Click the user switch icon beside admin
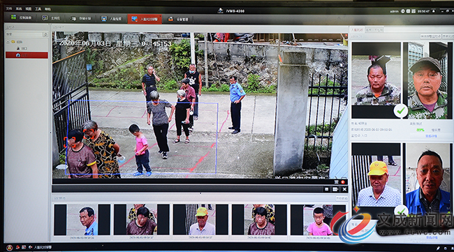The image size is (454, 252). click(403, 11)
